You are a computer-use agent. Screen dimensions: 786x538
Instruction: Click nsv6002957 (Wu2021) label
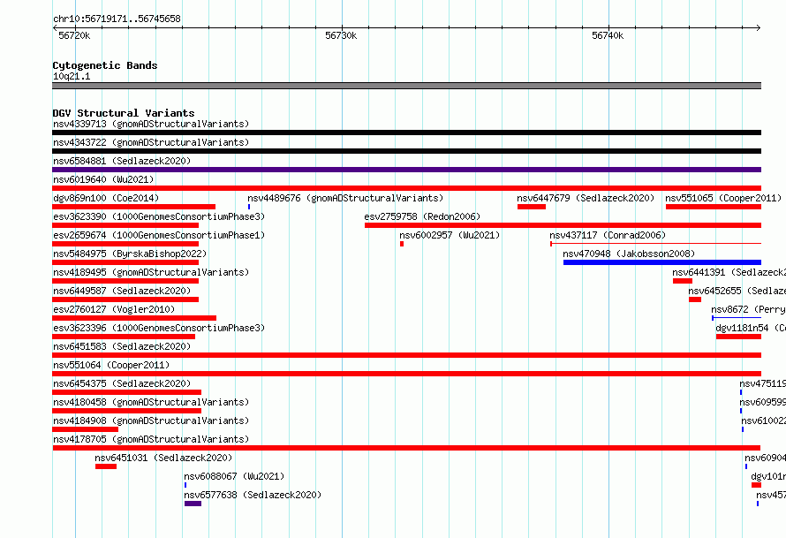click(450, 235)
